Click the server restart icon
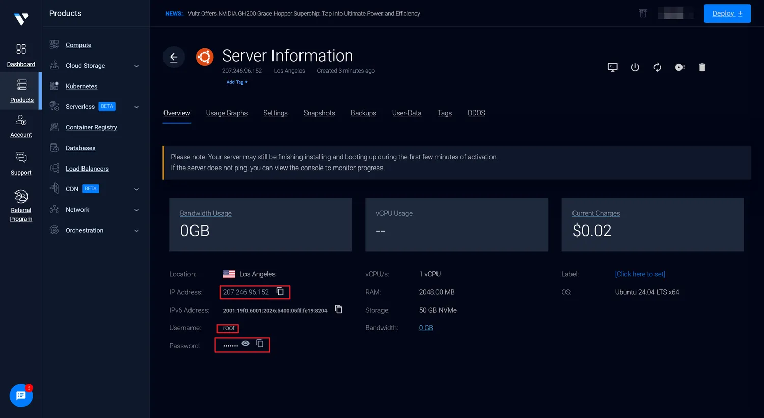 coord(657,67)
